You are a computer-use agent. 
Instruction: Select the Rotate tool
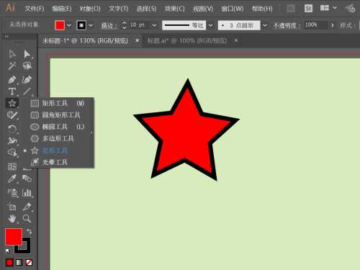(12, 129)
